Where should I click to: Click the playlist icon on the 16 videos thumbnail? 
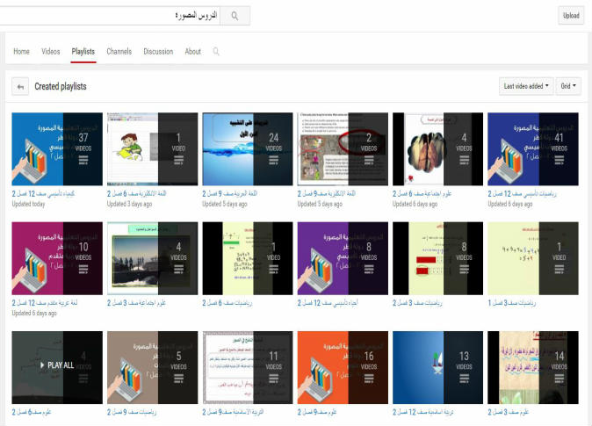tap(367, 379)
